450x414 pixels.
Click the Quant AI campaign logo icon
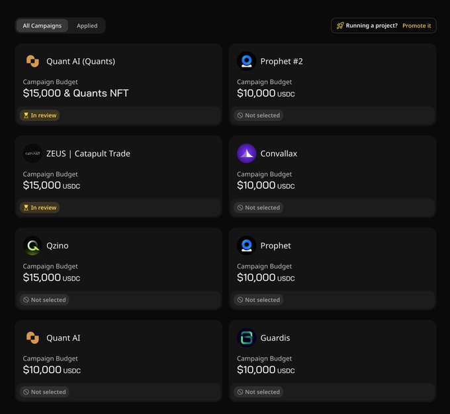tap(32, 338)
